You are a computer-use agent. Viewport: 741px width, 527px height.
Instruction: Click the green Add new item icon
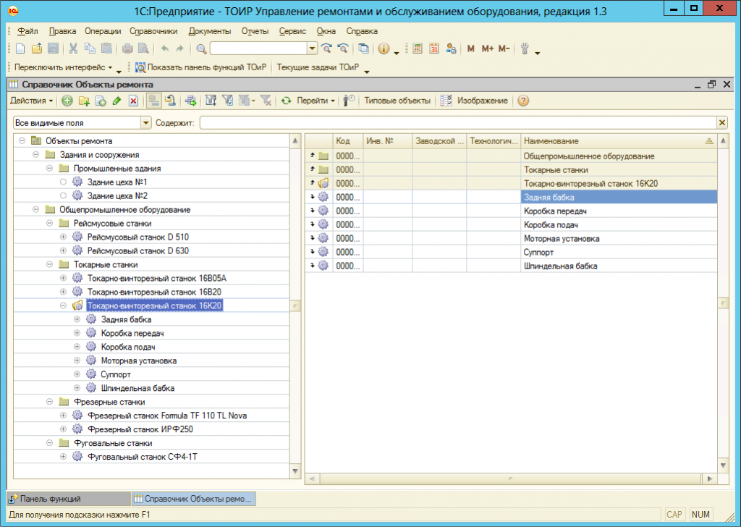(x=67, y=101)
